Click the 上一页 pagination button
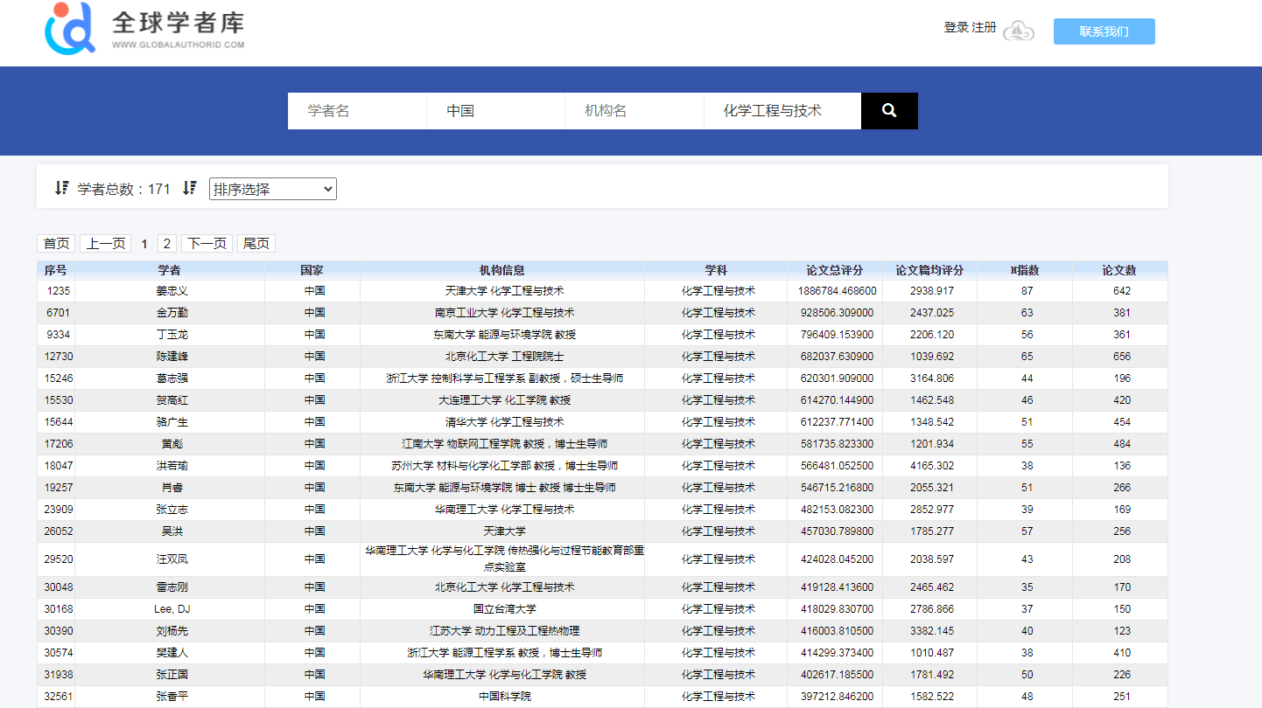Viewport: 1262px width, 708px height. coord(105,244)
